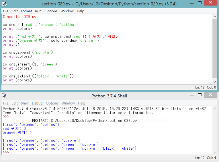
Task: Open the Window menu in the editor window
Action: (x=67, y=11)
